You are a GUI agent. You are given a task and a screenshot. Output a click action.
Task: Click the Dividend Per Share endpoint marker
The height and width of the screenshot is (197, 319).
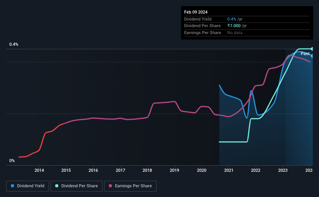point(312,49)
